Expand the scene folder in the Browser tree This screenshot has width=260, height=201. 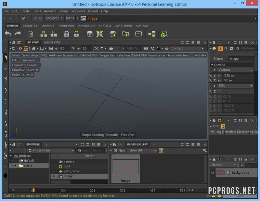click(16, 165)
